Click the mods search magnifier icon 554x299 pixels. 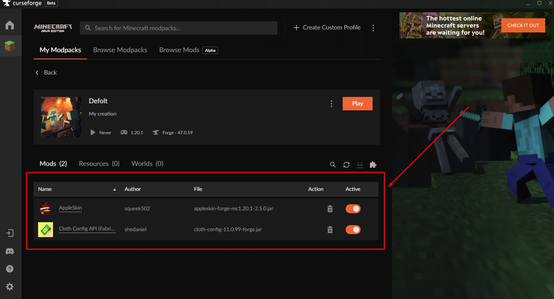click(x=333, y=164)
